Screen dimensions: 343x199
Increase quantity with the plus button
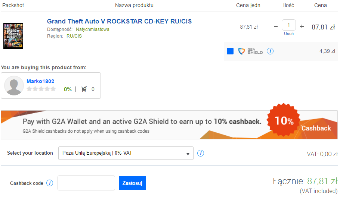302,26
